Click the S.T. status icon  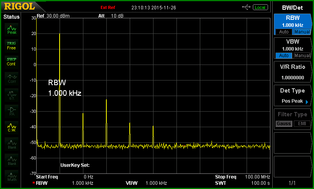[x=12, y=95]
